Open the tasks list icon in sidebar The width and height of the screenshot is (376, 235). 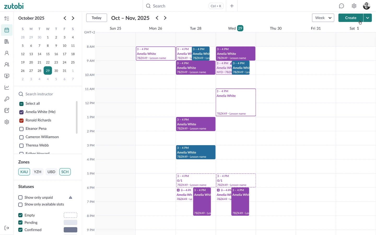[7, 19]
